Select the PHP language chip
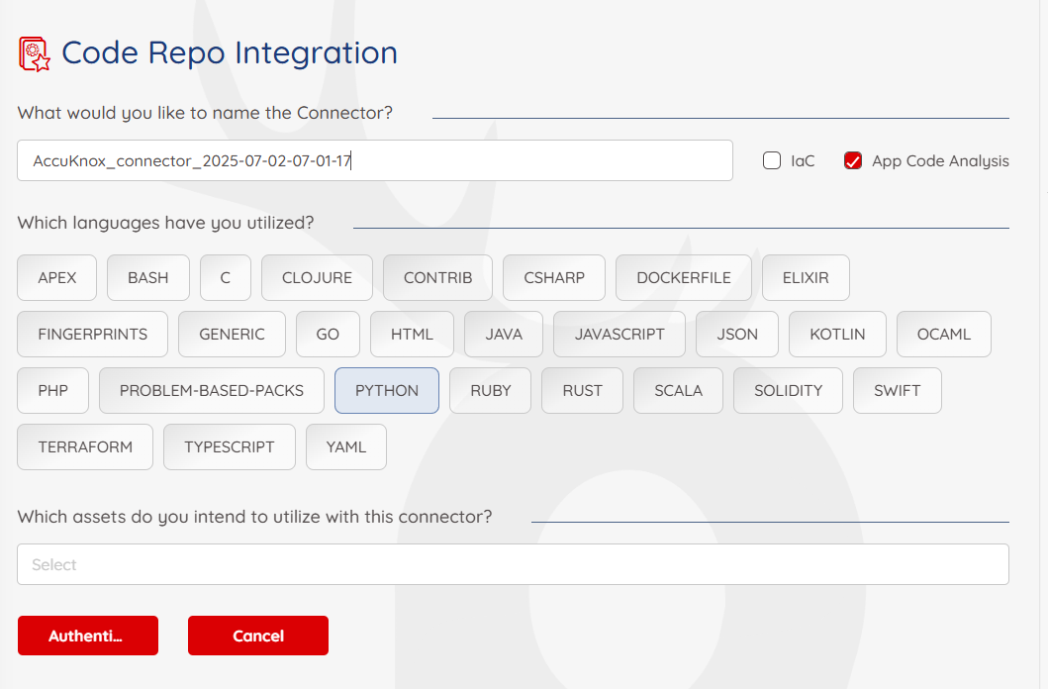Image resolution: width=1048 pixels, height=689 pixels. [52, 390]
